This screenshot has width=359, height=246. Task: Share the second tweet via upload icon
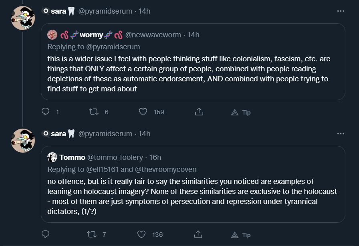coord(198,234)
